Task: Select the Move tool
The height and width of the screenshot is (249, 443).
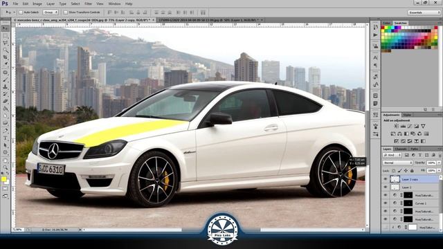Action: coord(6,28)
